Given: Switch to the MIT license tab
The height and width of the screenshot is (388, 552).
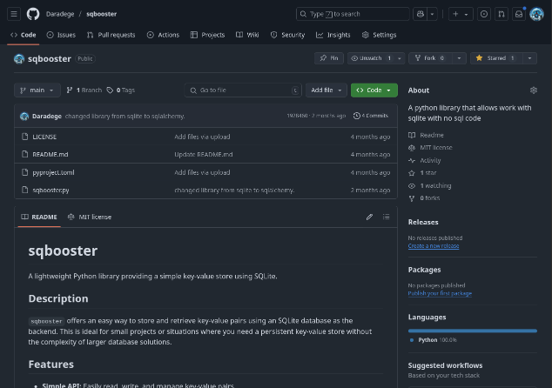Looking at the screenshot, I should pyautogui.click(x=90, y=217).
